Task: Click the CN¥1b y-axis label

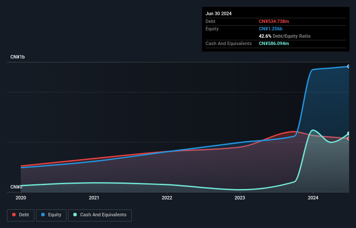Action: click(17, 57)
